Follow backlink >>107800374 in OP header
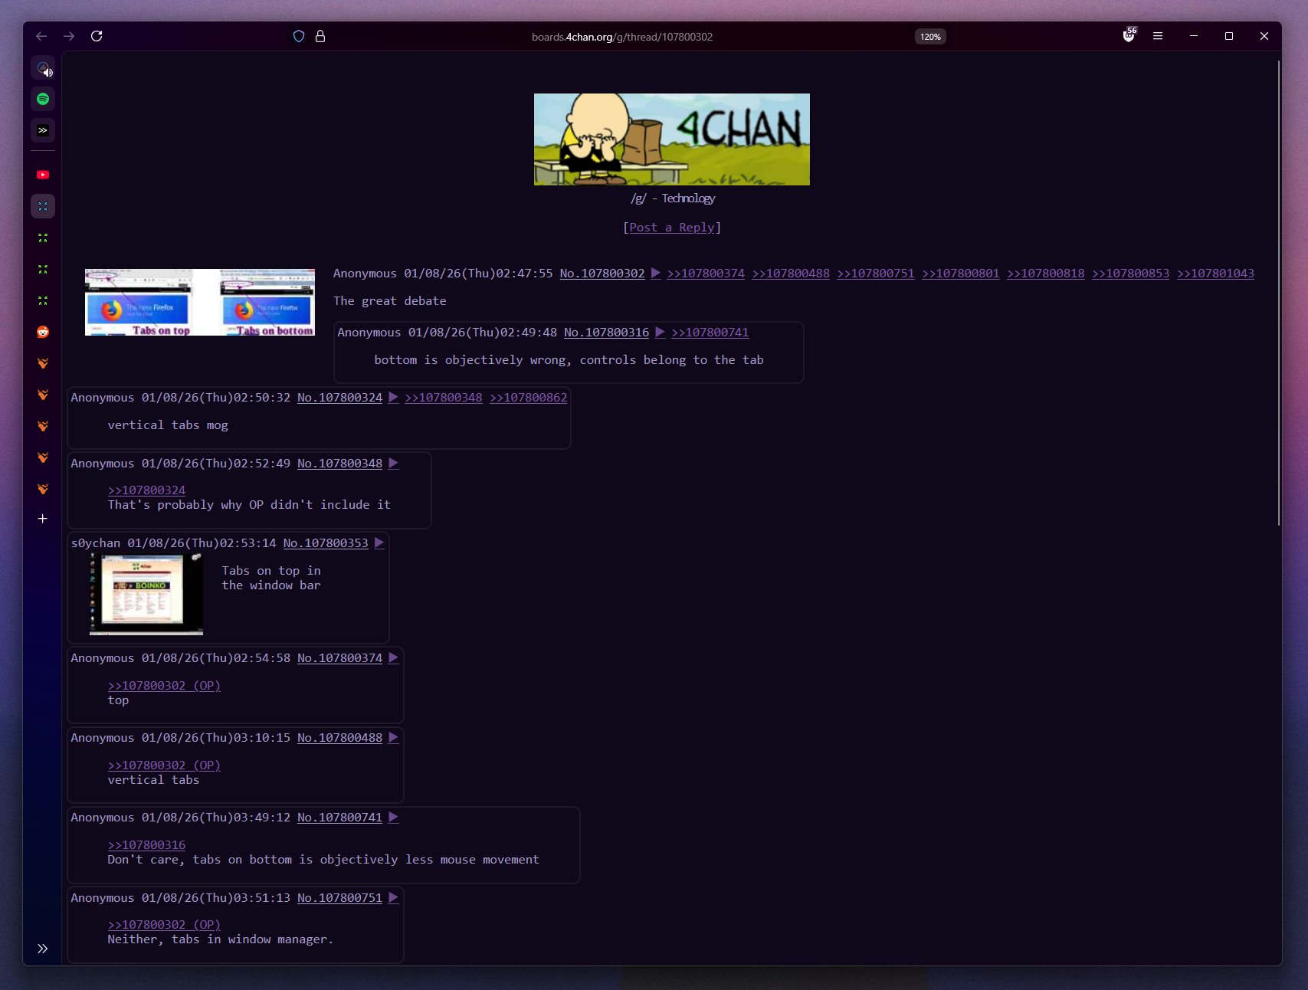The height and width of the screenshot is (990, 1308). point(706,274)
